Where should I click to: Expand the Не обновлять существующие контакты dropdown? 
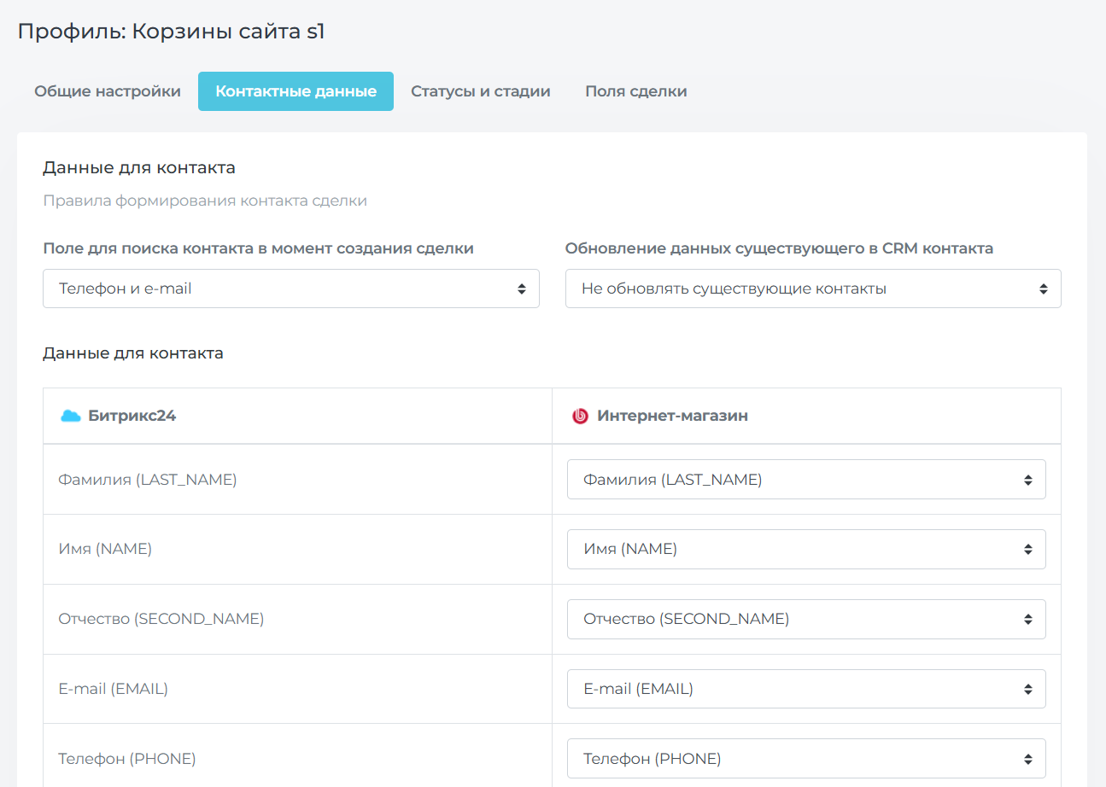(x=812, y=289)
